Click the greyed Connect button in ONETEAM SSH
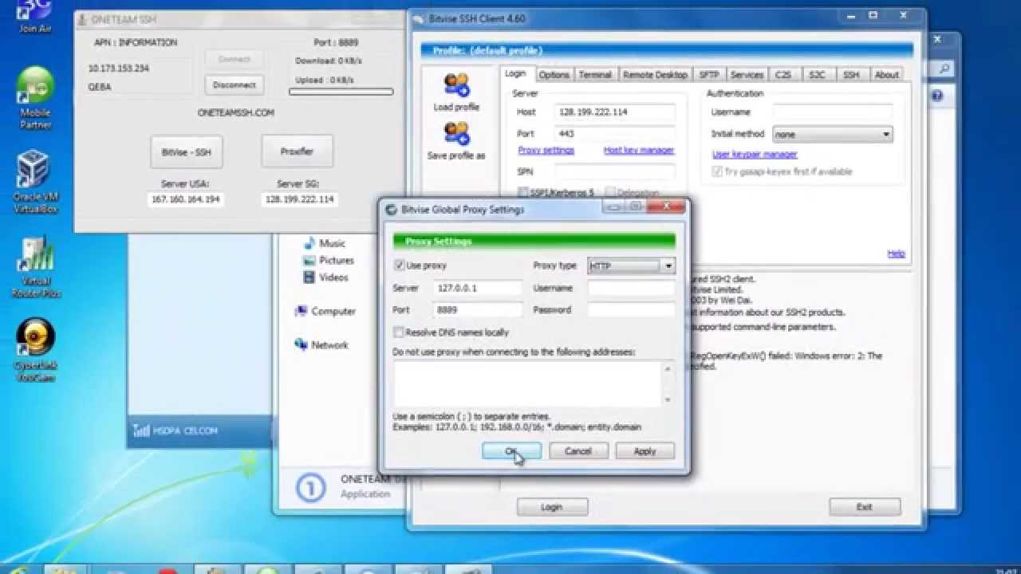 click(235, 59)
